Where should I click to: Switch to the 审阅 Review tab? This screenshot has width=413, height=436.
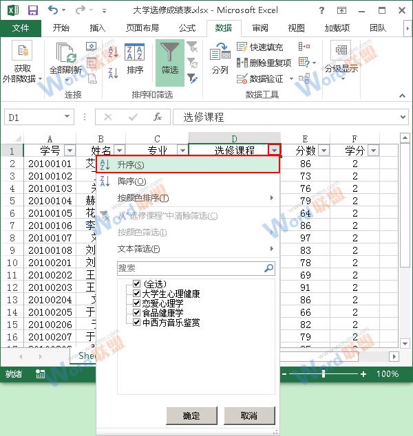(260, 28)
